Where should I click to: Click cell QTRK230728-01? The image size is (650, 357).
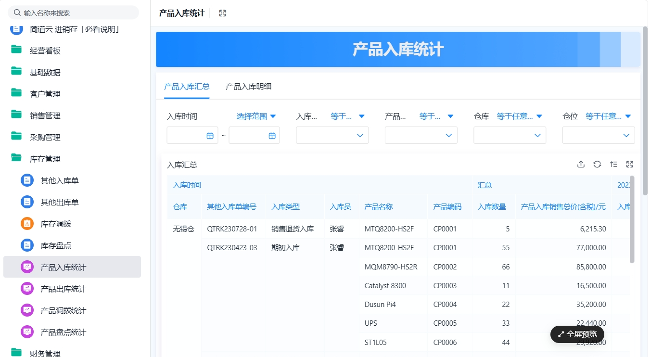232,229
